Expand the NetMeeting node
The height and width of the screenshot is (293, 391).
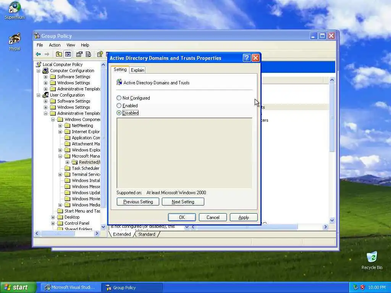pyautogui.click(x=60, y=126)
